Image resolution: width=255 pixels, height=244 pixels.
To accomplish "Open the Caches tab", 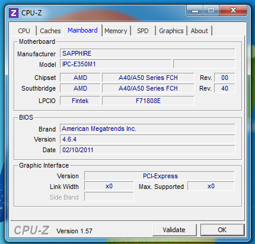I will (50, 31).
